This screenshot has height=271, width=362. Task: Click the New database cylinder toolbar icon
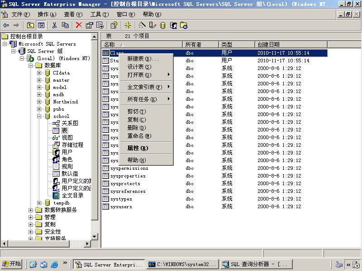[163, 25]
